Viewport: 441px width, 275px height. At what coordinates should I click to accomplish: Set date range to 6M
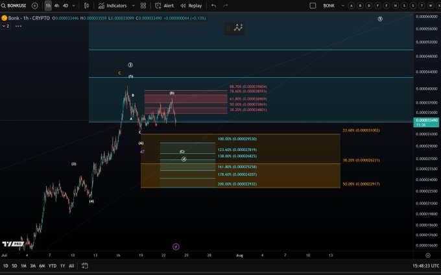(x=42, y=266)
